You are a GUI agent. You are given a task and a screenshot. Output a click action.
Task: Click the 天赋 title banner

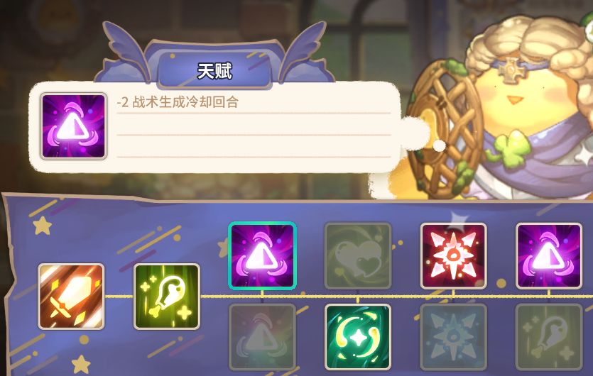214,71
